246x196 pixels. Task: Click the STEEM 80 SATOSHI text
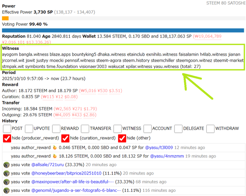point(226,3)
